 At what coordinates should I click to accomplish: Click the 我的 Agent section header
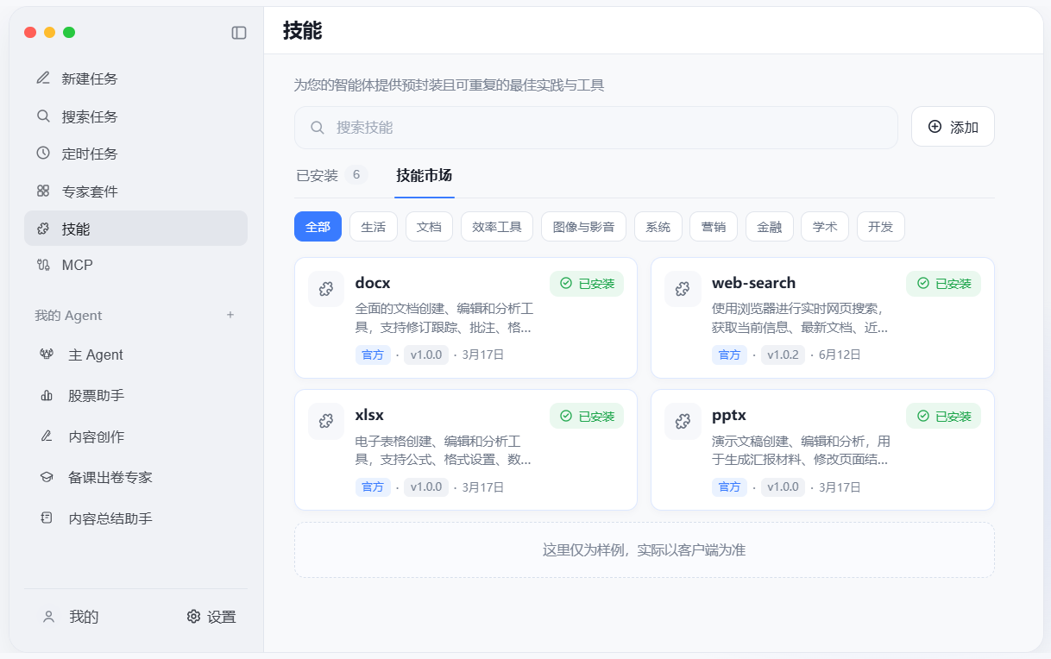(68, 315)
